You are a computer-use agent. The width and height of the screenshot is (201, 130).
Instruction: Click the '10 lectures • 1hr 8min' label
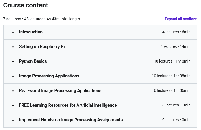(x=172, y=61)
